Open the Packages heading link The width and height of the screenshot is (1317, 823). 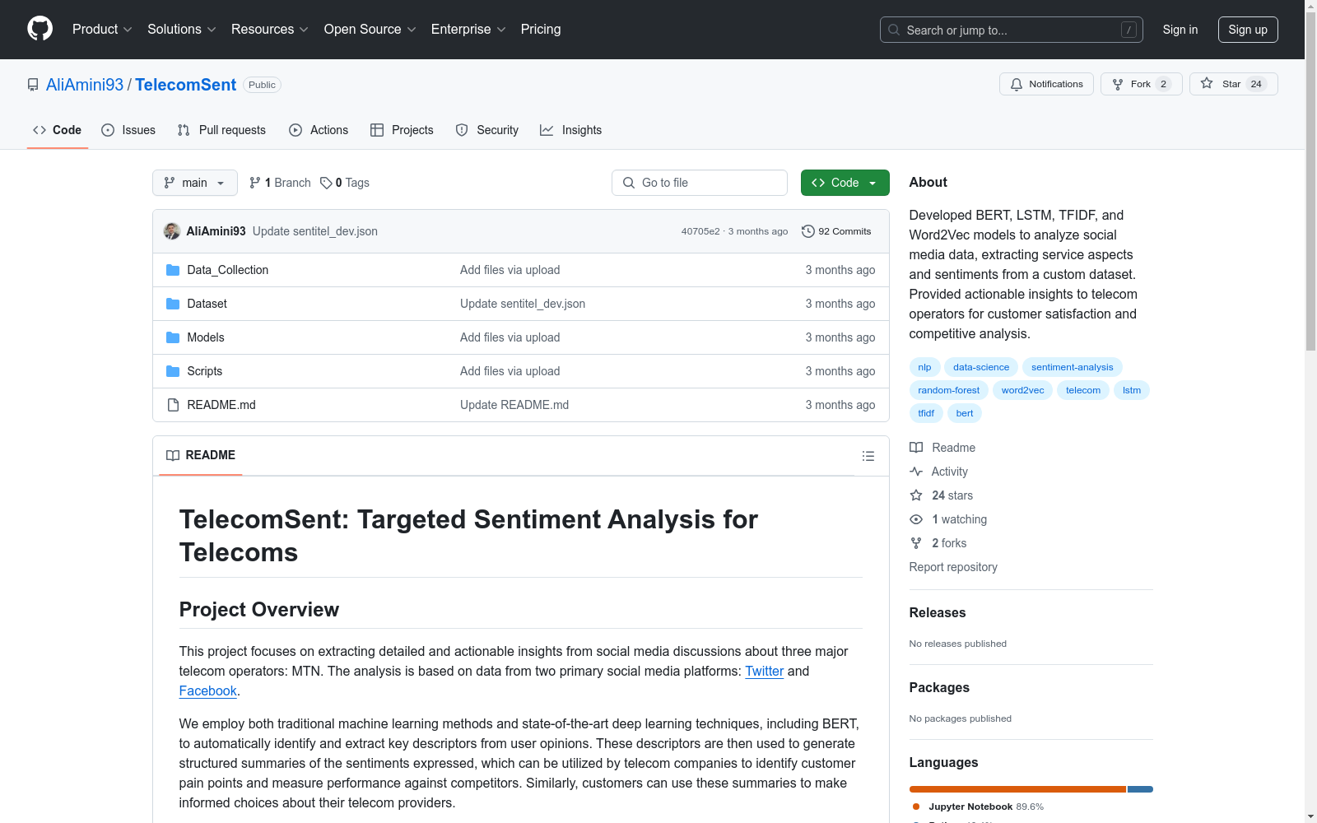click(939, 687)
